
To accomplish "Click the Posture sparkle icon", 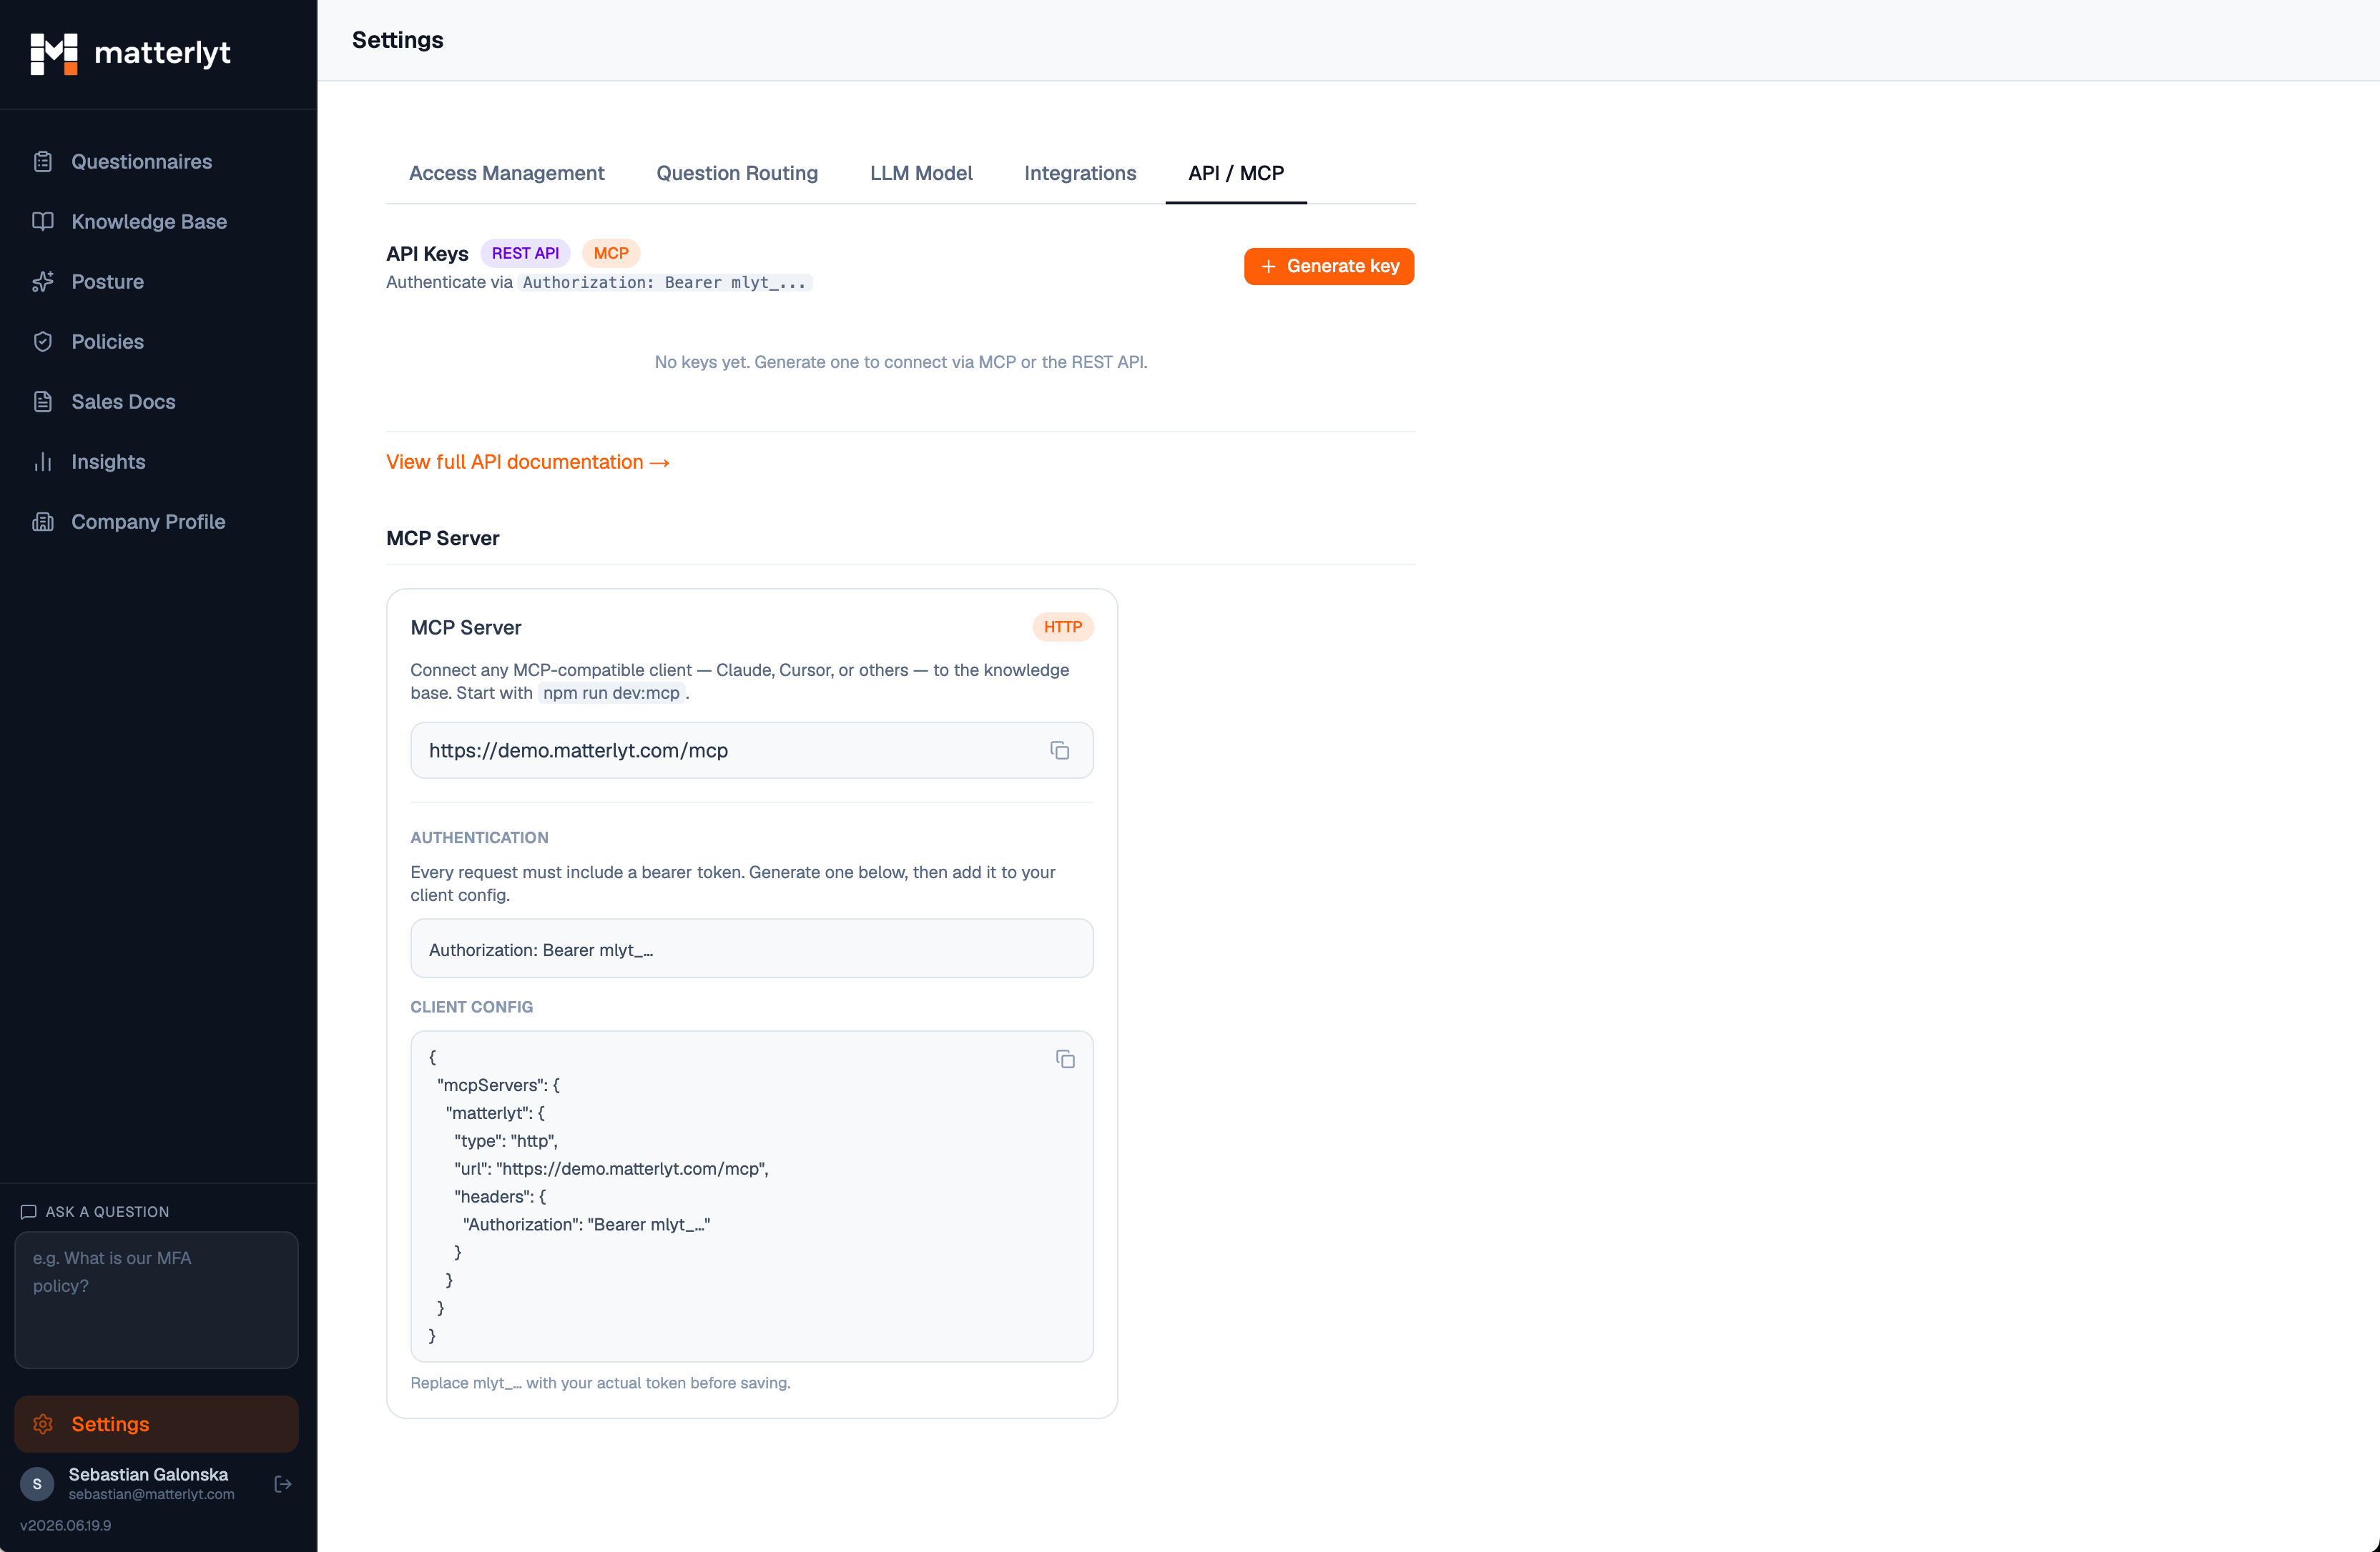I will (x=43, y=282).
